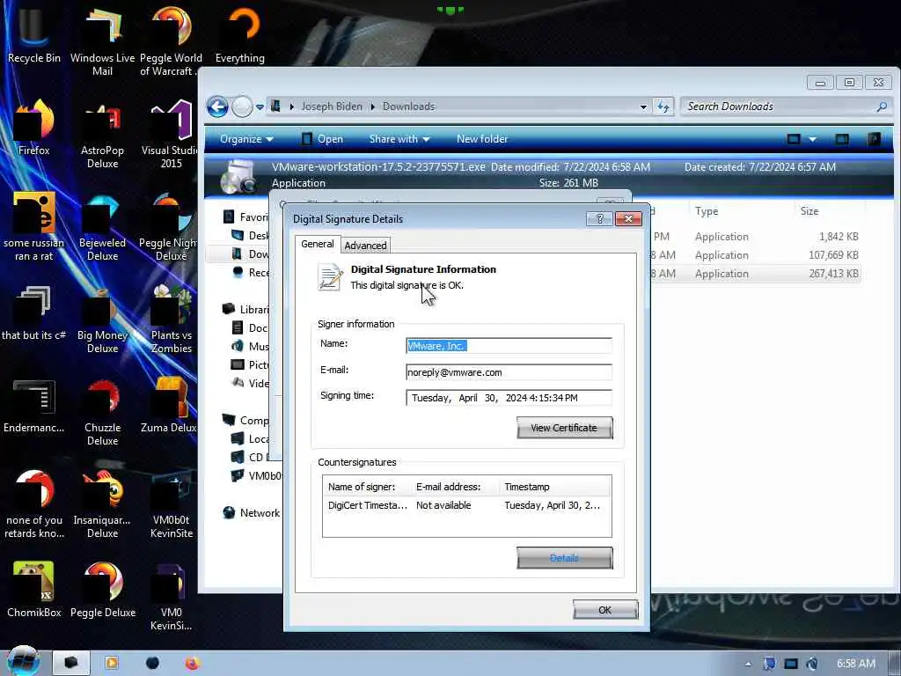Go back in Explorer window

coord(218,107)
